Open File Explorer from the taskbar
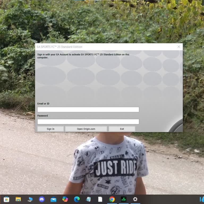The height and width of the screenshot is (204, 204). 18,199
